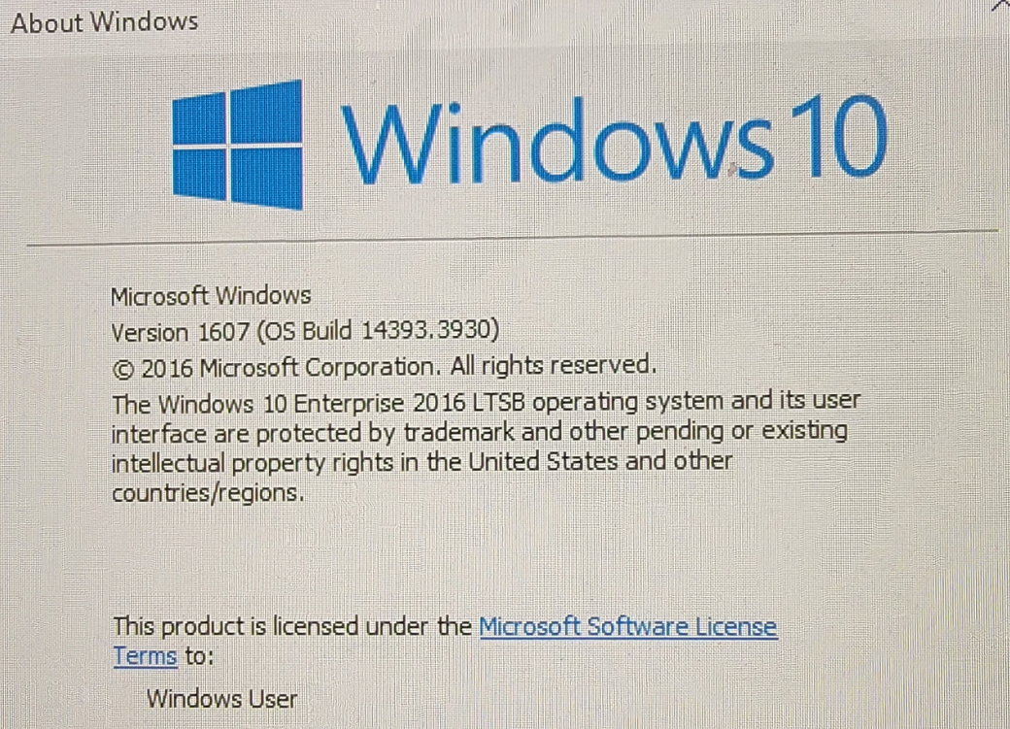This screenshot has width=1010, height=729.
Task: Click the countries/regions text
Action: pos(208,494)
